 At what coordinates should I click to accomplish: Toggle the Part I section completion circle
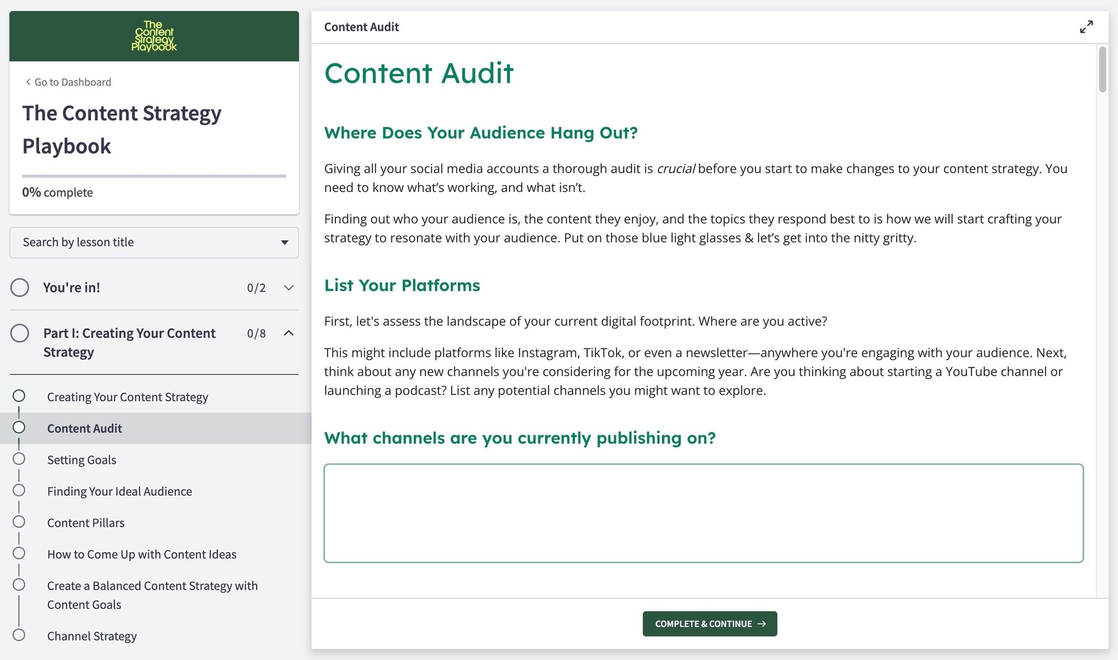click(x=20, y=333)
